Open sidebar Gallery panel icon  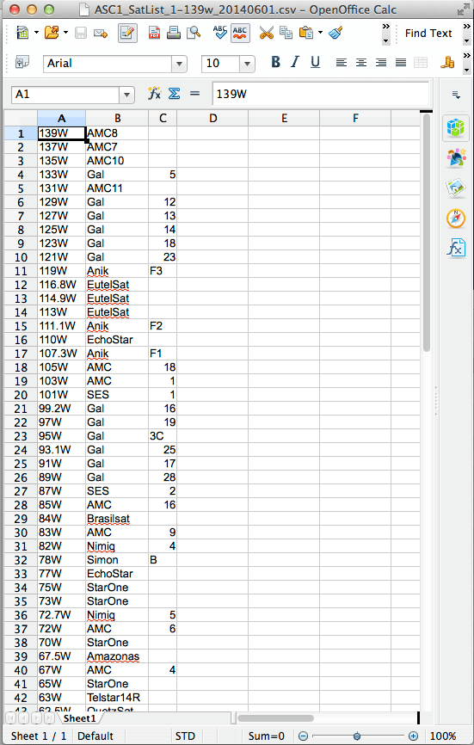click(x=455, y=188)
